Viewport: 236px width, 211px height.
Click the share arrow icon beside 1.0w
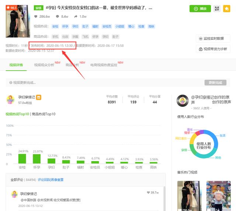[76, 17]
